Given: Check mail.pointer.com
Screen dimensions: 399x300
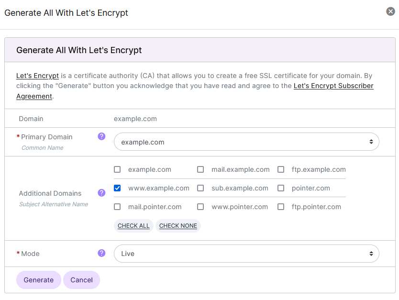Looking at the screenshot, I should [x=117, y=207].
